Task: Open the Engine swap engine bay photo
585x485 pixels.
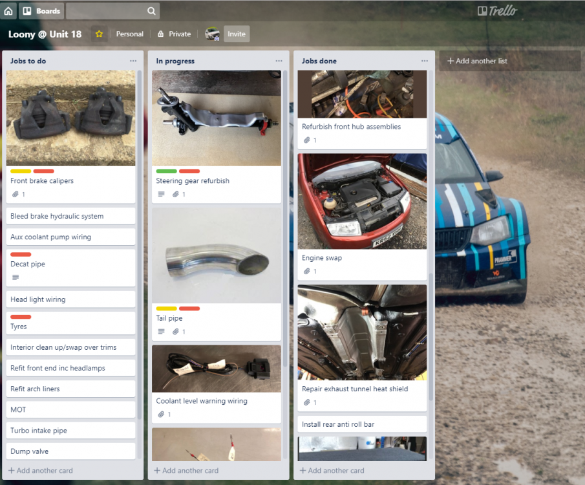Action: (x=362, y=201)
